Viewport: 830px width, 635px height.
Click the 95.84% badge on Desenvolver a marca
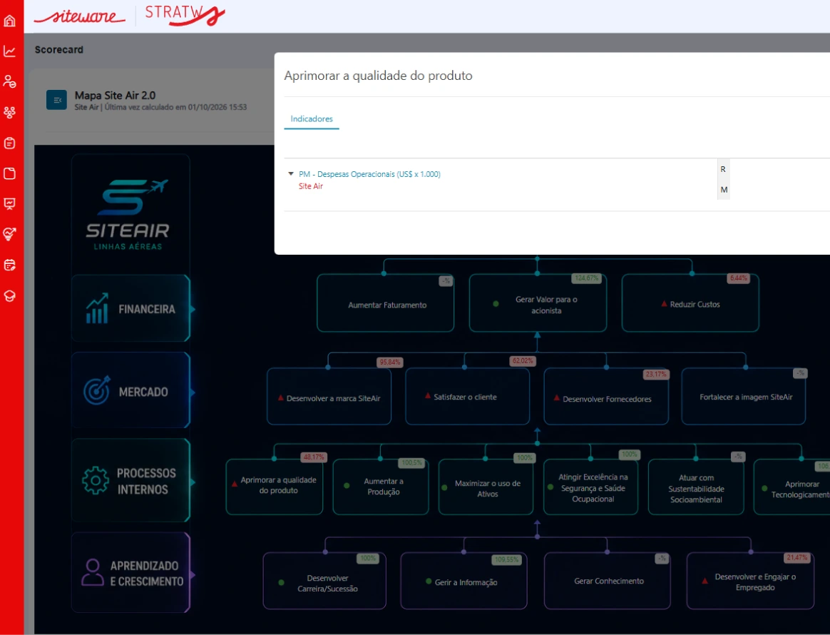pyautogui.click(x=389, y=362)
